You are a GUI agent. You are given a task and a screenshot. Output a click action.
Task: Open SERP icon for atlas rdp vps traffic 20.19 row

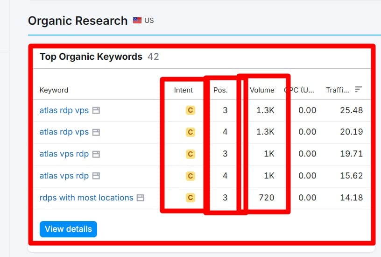(96, 132)
